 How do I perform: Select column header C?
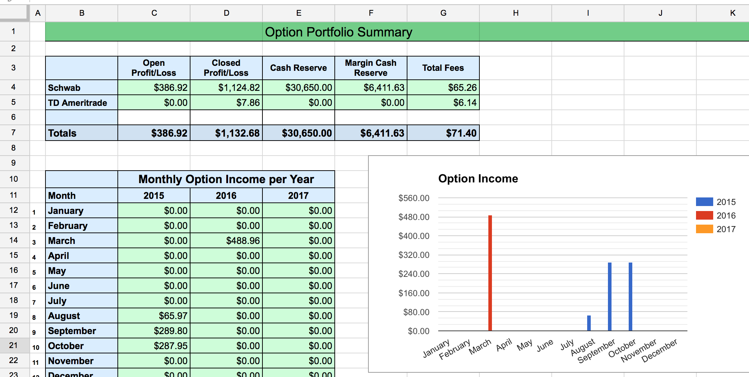[154, 13]
